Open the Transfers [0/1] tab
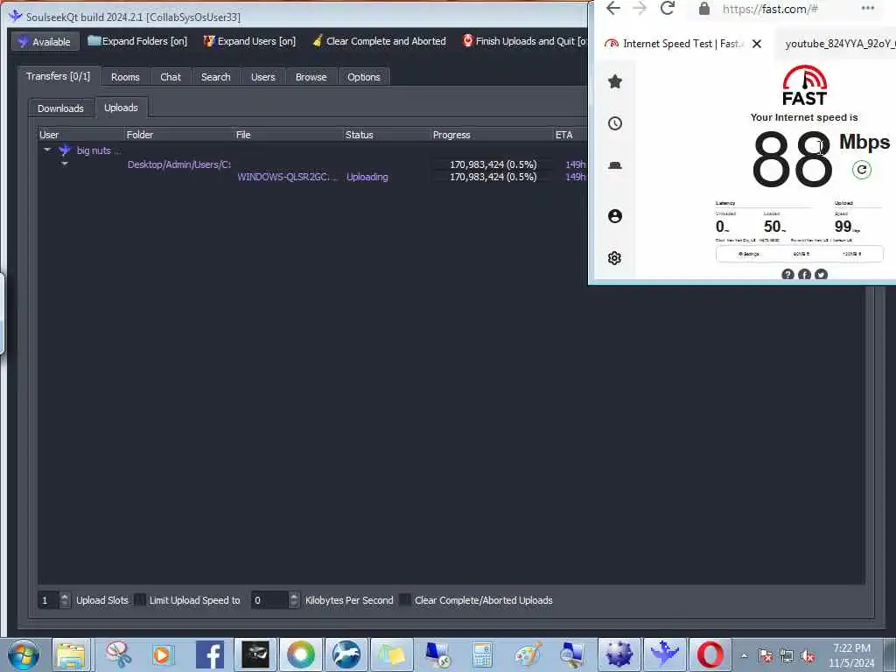 [x=59, y=76]
